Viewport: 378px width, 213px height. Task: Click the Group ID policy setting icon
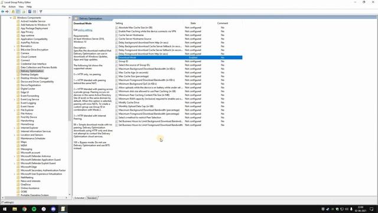[x=117, y=62]
